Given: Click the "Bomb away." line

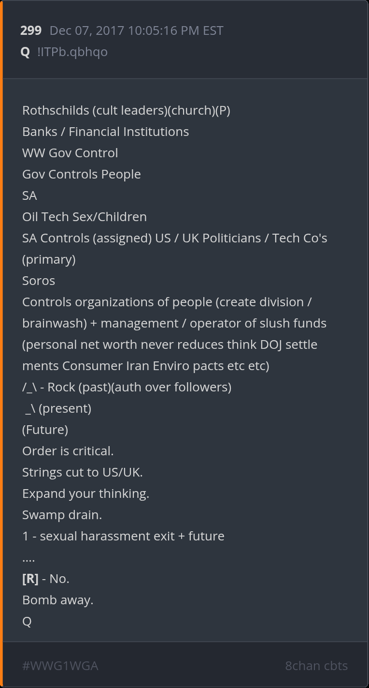Looking at the screenshot, I should click(57, 600).
